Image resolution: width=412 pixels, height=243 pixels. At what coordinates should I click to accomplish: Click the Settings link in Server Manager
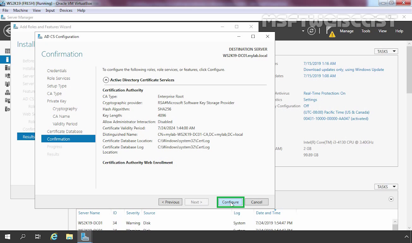tap(310, 100)
